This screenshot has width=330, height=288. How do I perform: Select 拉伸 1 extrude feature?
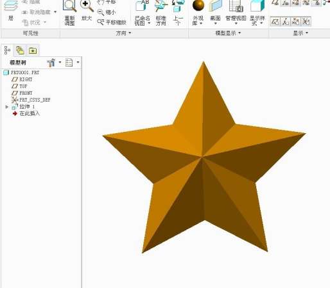(x=23, y=107)
